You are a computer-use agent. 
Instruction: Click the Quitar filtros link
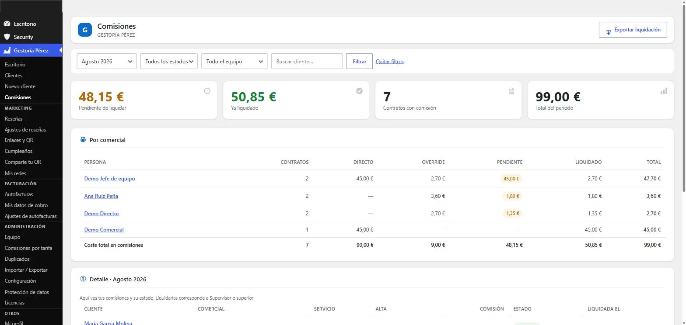(390, 62)
